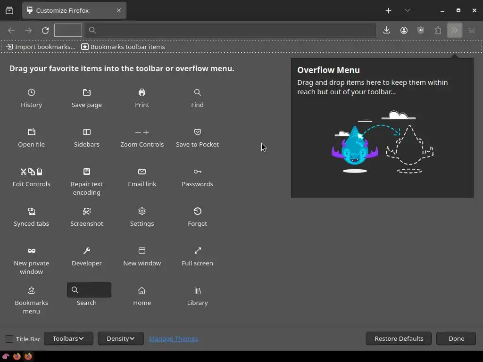483x362 pixels.
Task: Click the Firefox account toolbar icon
Action: [404, 30]
